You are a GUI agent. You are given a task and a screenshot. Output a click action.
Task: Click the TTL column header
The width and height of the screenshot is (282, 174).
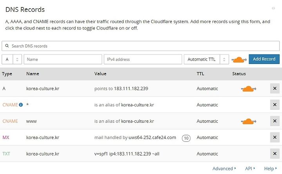click(201, 74)
